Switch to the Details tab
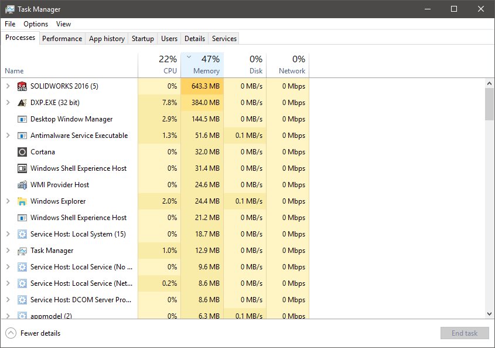 point(195,39)
